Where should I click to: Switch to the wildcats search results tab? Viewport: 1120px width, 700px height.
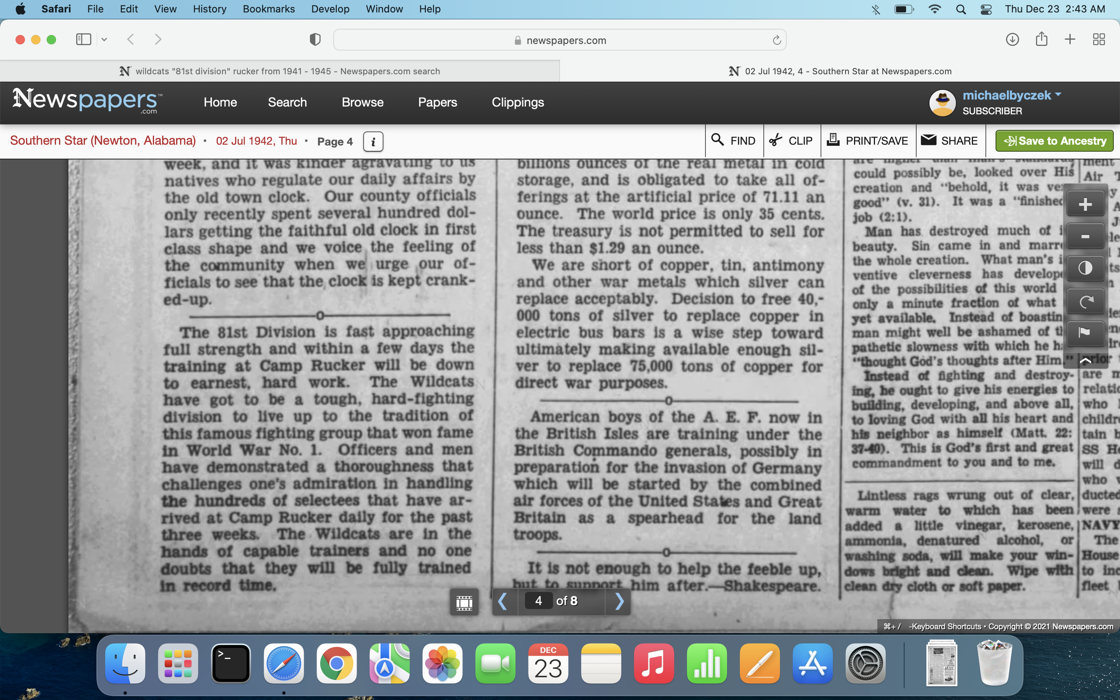280,71
